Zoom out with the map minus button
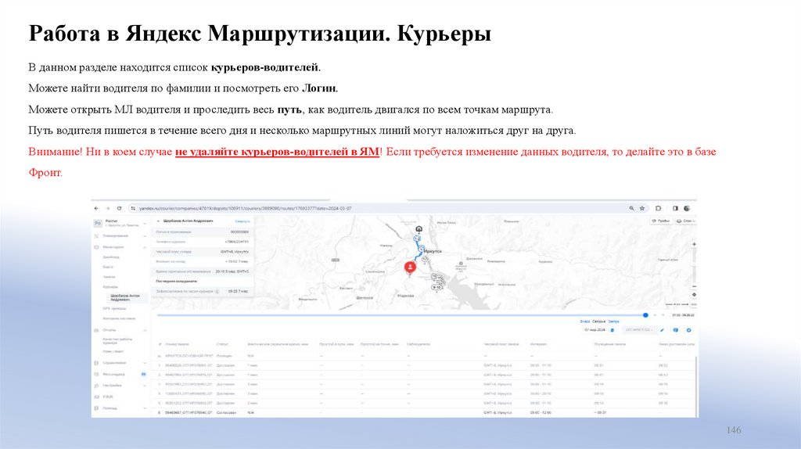 click(695, 286)
